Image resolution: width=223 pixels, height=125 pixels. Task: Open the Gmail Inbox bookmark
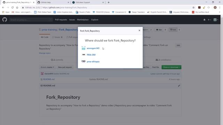pos(22,12)
